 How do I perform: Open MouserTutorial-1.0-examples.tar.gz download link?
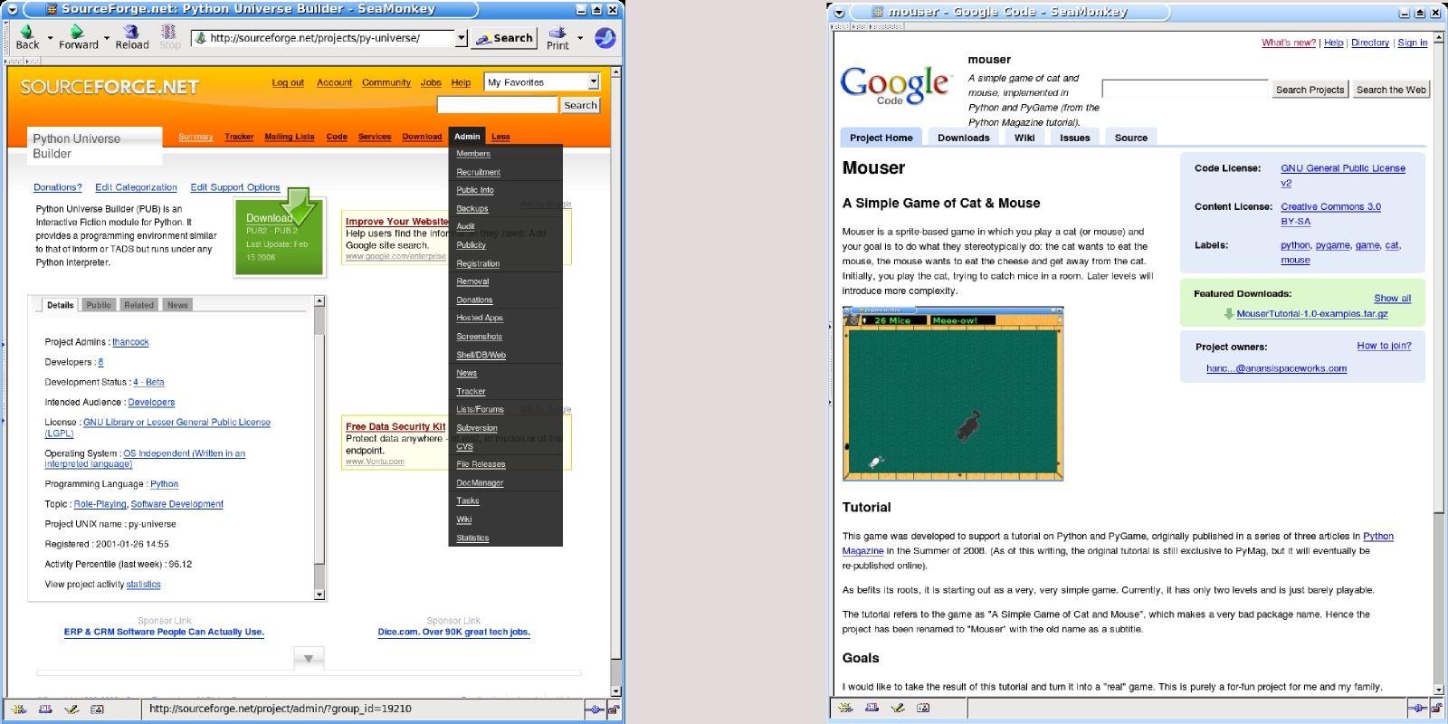tap(1311, 314)
